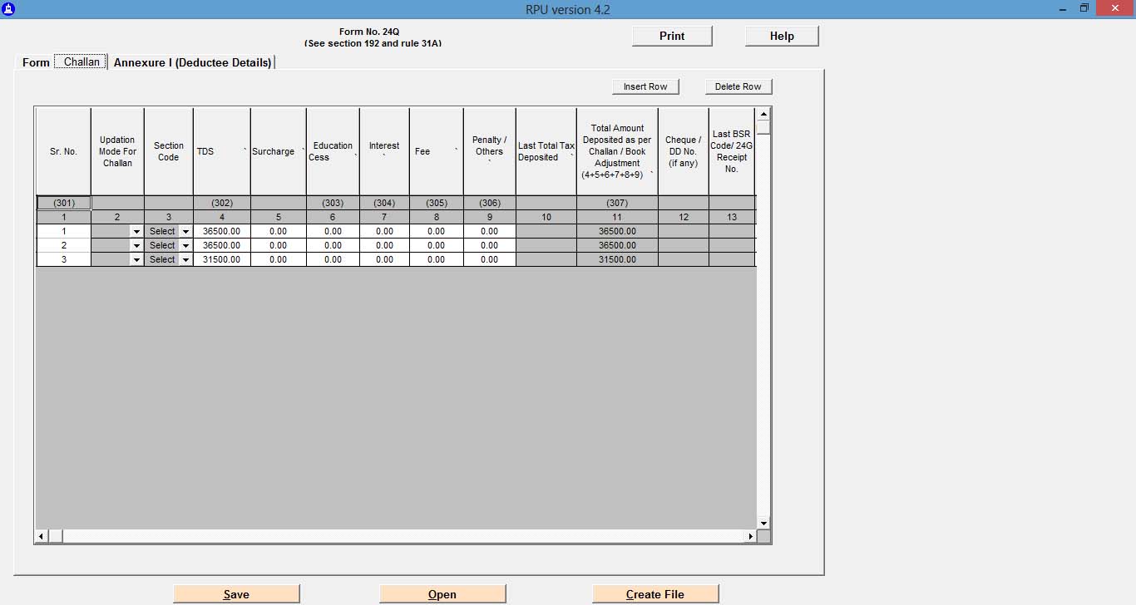Open Annexure I (Deductee Details) tab
This screenshot has width=1136, height=605.
[x=192, y=62]
